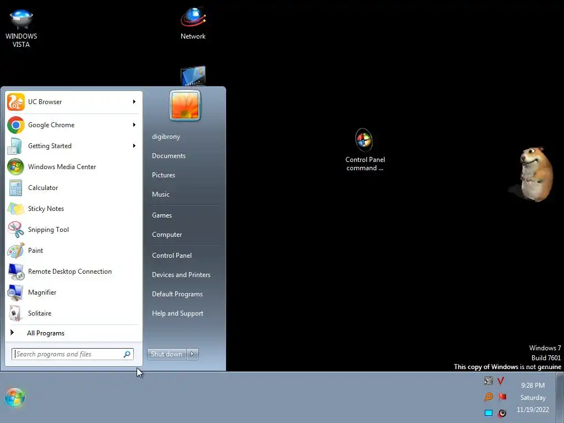This screenshot has width=564, height=423.
Task: Click the search magnifier in Start search box
Action: click(x=127, y=354)
